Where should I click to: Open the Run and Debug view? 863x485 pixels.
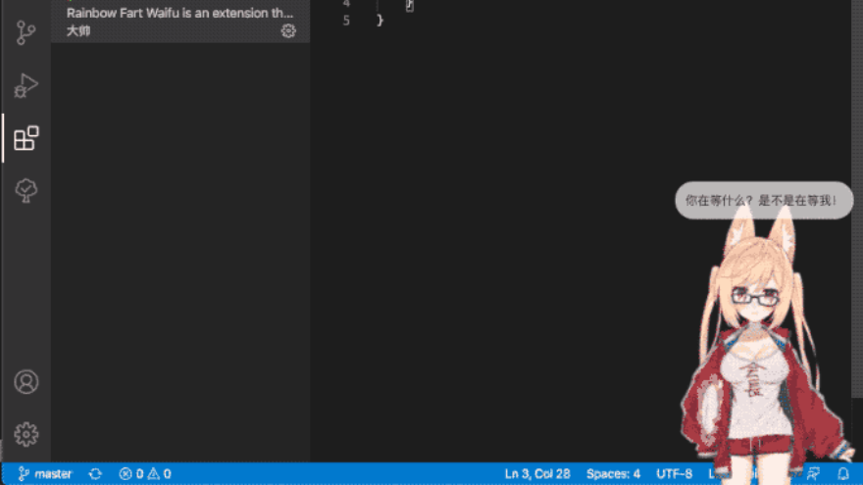coord(25,85)
